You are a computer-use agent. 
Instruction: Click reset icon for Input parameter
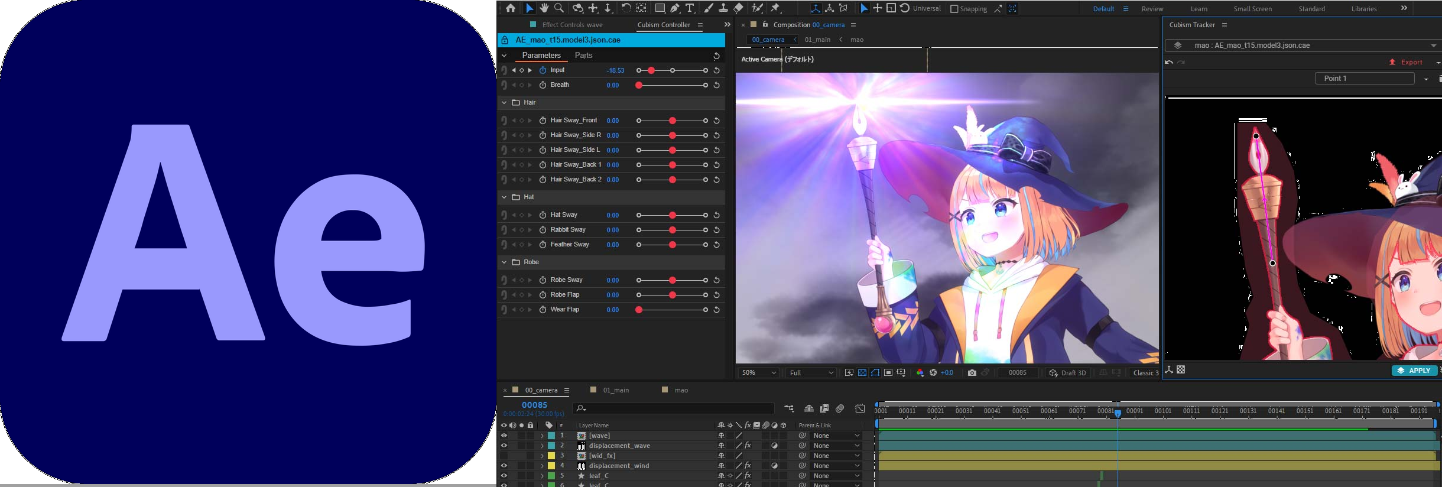click(x=716, y=70)
